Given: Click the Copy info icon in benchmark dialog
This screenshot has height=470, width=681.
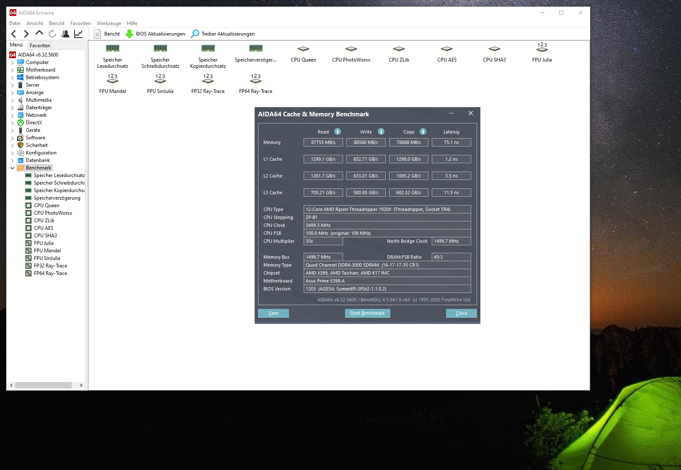Looking at the screenshot, I should pos(423,131).
